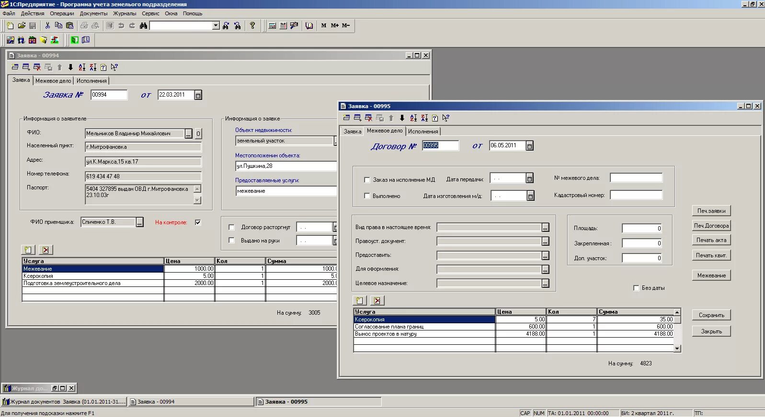765x417 pixels.
Task: Open selector for Целевое назначение
Action: coord(545,284)
